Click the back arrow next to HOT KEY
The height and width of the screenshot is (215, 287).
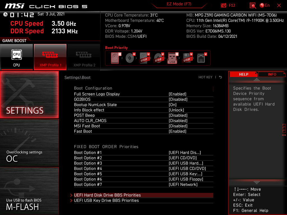(221, 77)
